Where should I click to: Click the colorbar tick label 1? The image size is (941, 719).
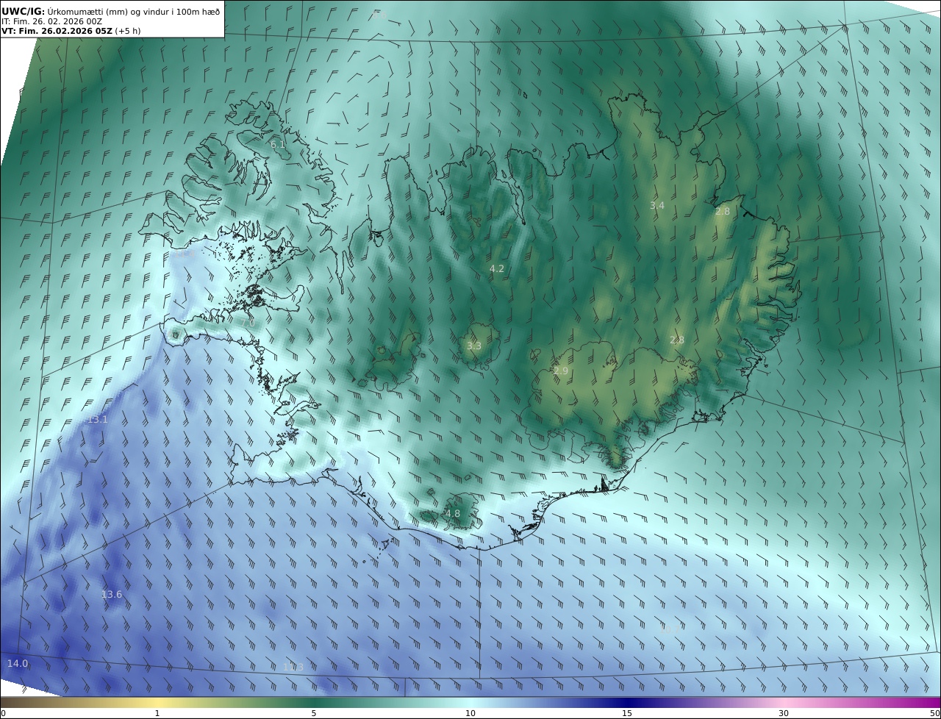coord(157,713)
